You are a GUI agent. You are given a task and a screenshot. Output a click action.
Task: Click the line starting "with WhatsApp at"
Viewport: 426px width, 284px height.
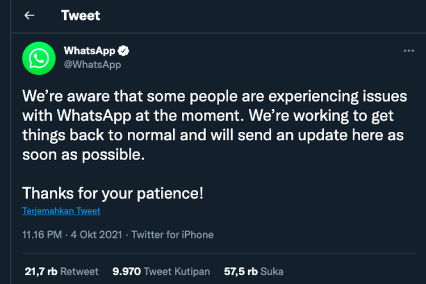(x=208, y=116)
